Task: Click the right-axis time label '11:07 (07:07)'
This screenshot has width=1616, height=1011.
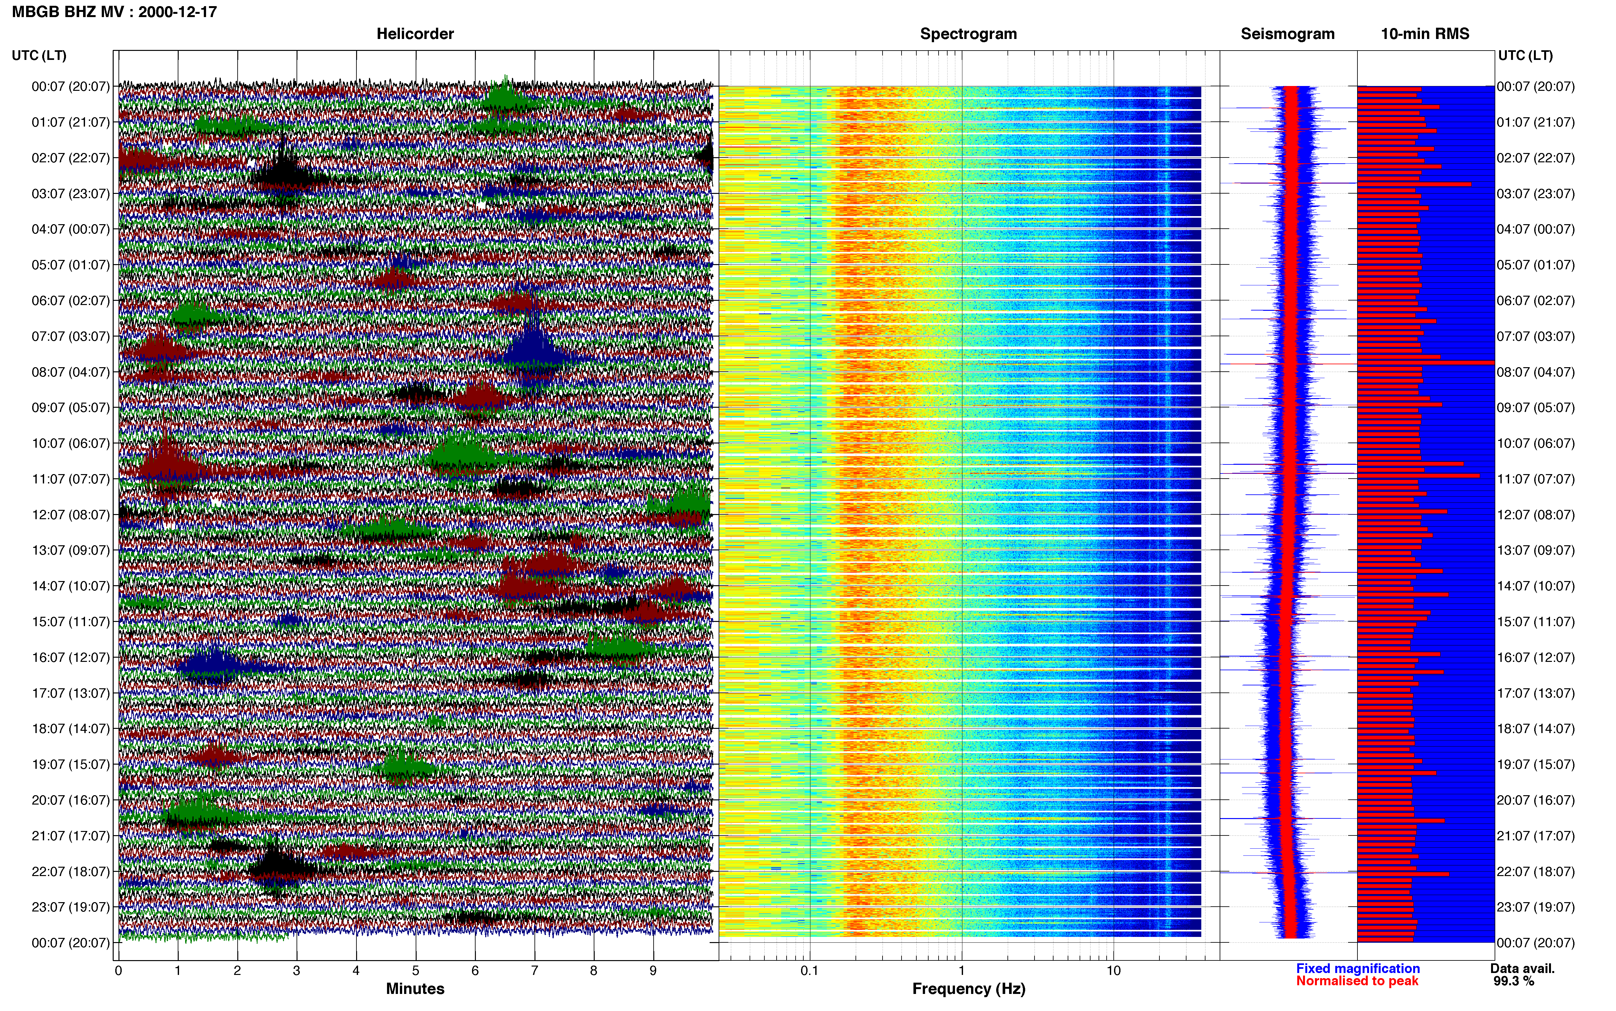Action: [x=1536, y=479]
